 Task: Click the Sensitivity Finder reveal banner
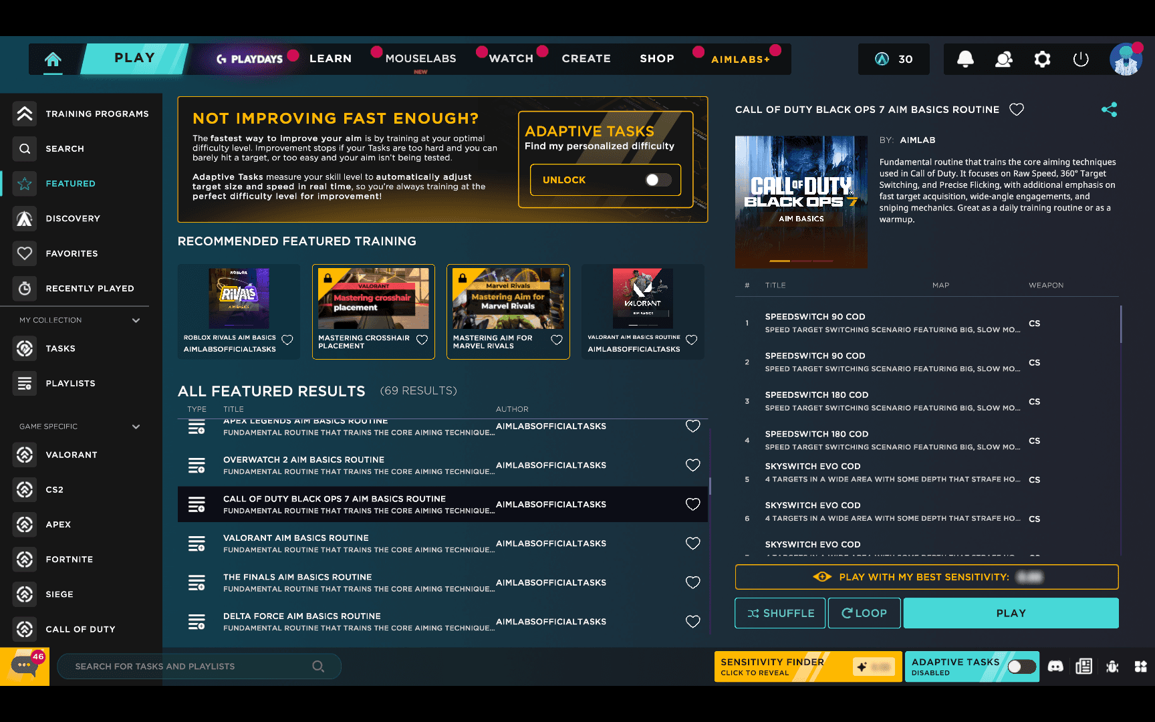click(x=807, y=667)
